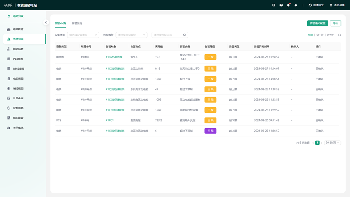This screenshot has width=350, height=197.
Task: Open PCS视图 in the sidebar
Action: (18, 59)
